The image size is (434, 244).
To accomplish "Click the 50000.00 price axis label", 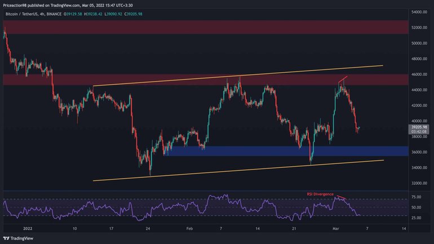I will [x=419, y=43].
